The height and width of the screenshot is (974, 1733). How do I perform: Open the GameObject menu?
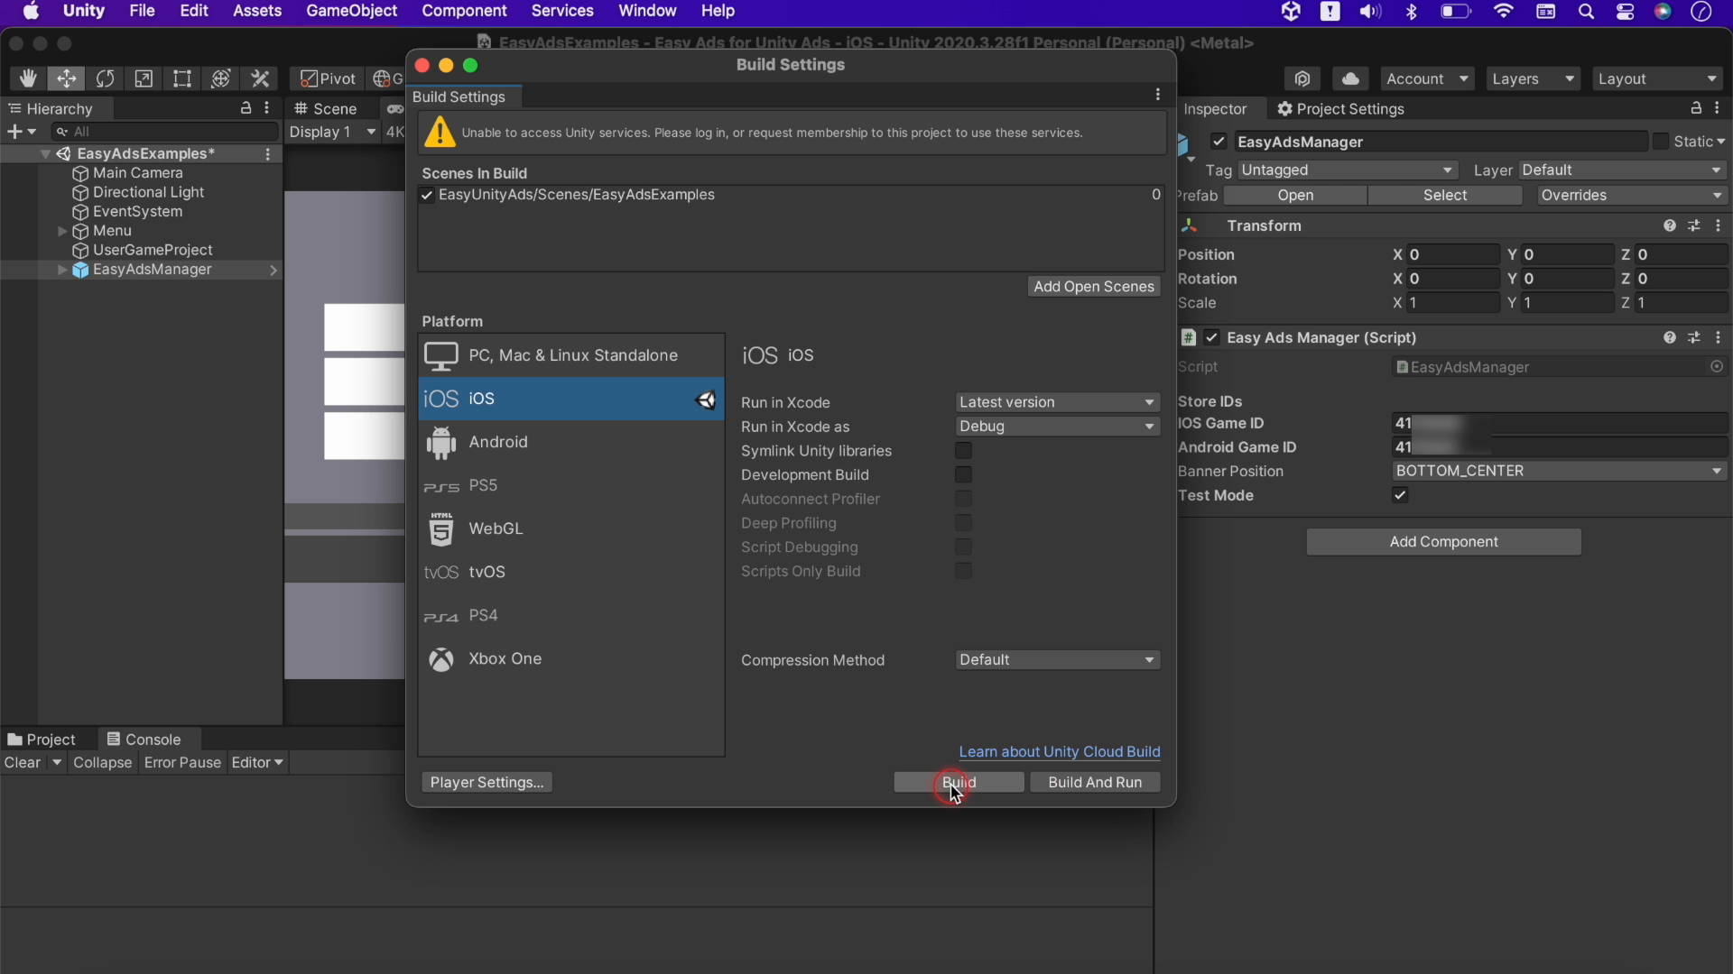pyautogui.click(x=351, y=11)
